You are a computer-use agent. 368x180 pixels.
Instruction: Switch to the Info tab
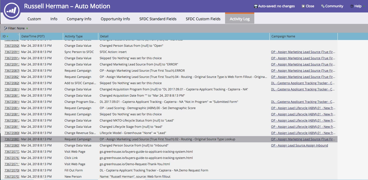click(54, 19)
